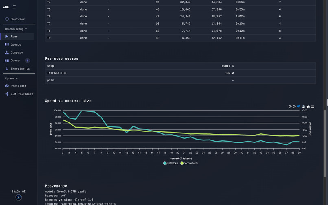
Task: Click the Queue count badge
Action: click(x=27, y=61)
